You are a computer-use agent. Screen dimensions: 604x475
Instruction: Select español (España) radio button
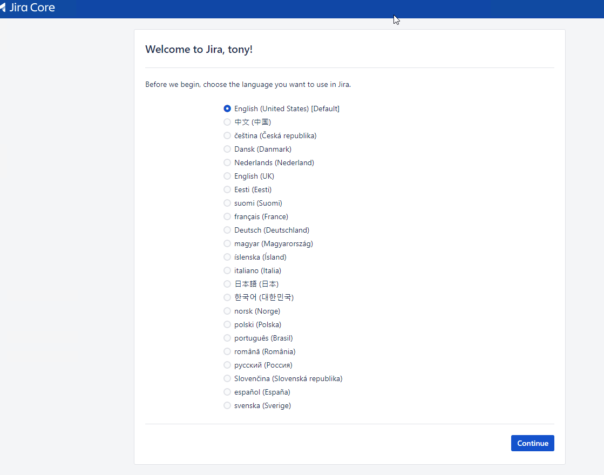point(227,392)
